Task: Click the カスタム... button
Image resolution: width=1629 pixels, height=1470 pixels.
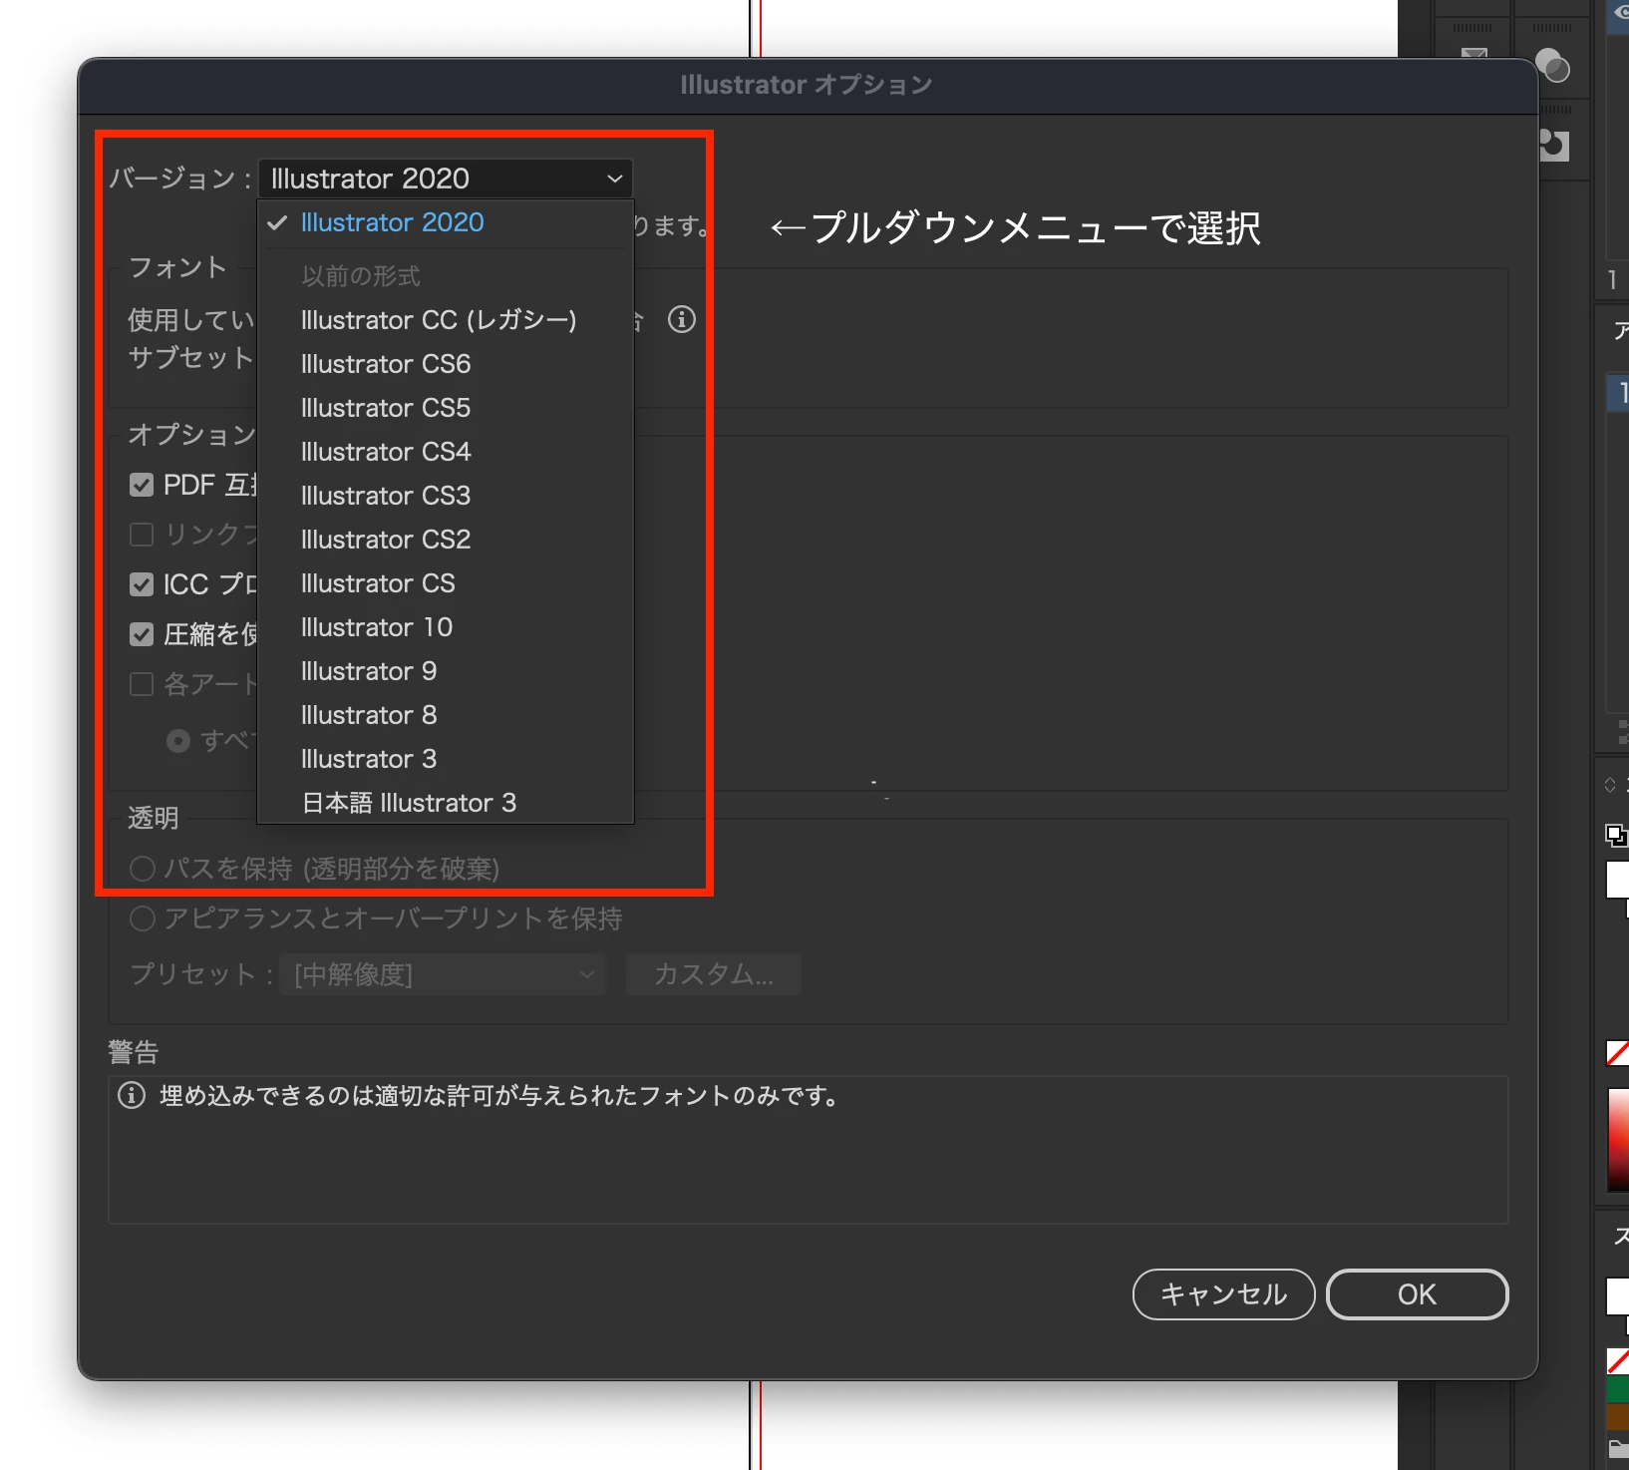Action: pos(714,974)
